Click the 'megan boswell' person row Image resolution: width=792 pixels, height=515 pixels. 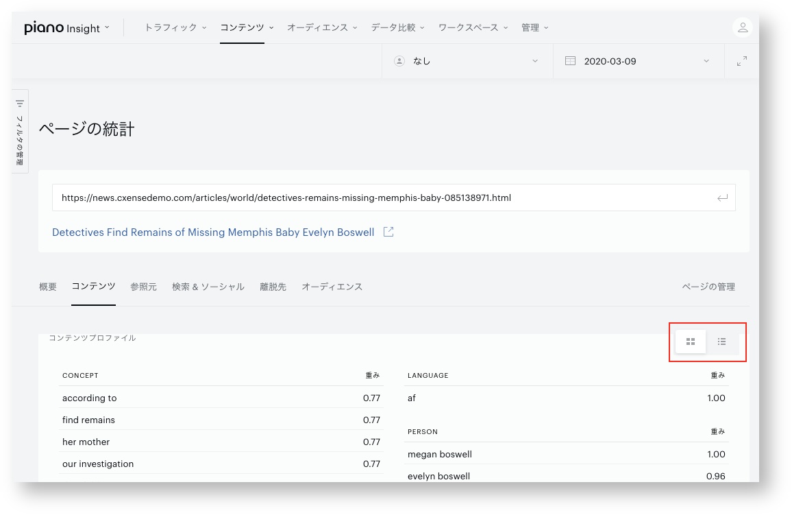[x=566, y=454]
